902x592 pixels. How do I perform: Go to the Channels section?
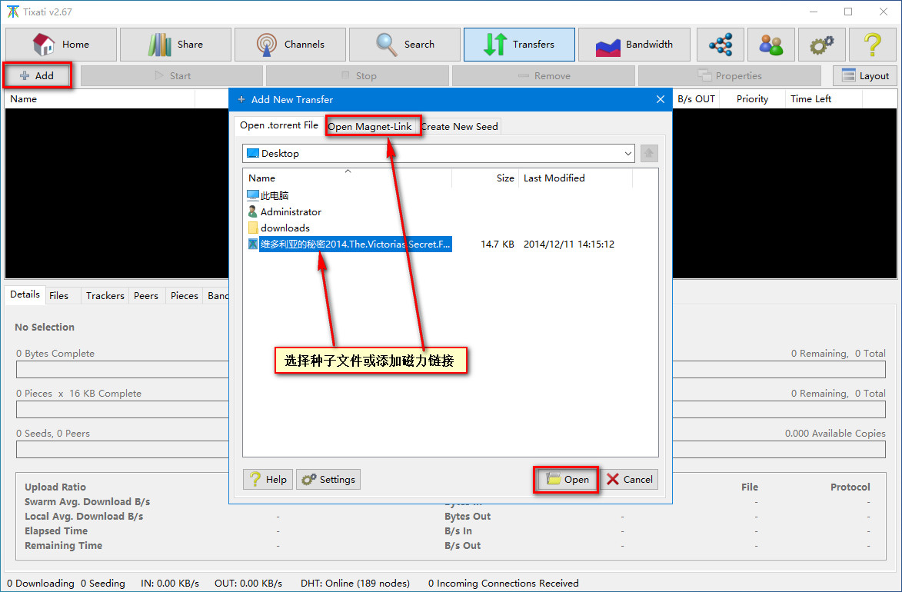click(290, 45)
